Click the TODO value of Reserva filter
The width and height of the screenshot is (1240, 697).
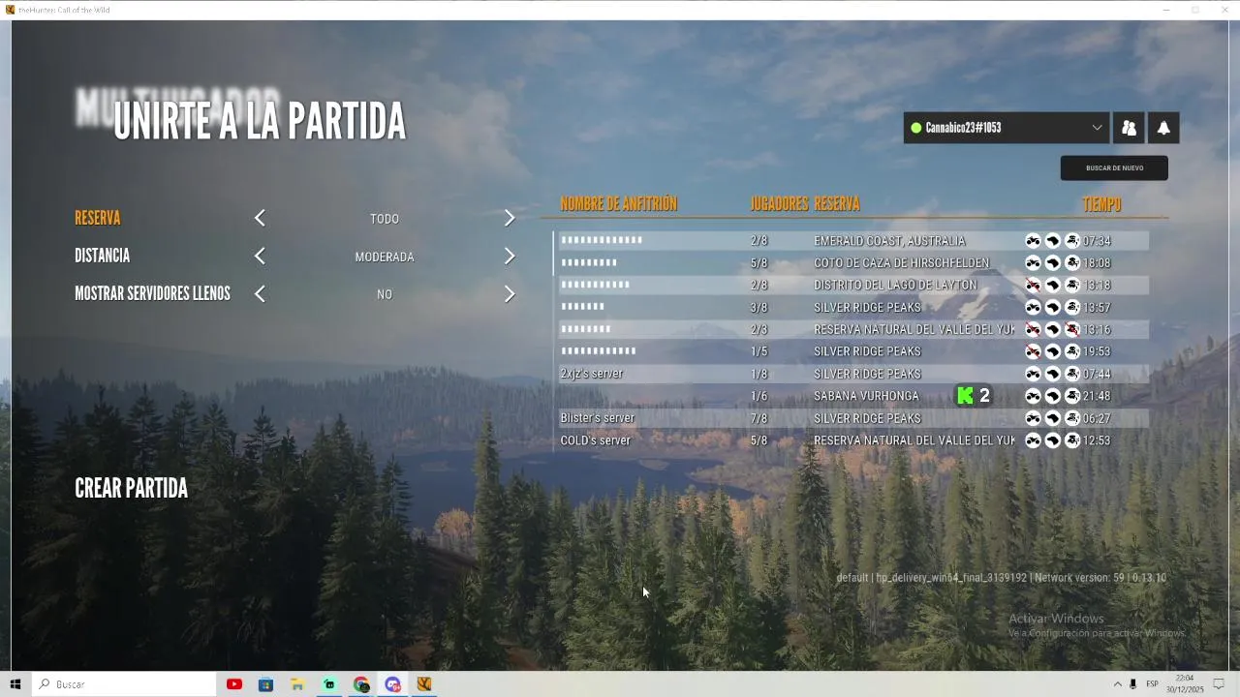385,219
